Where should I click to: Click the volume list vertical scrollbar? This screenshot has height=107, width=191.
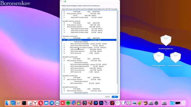[117, 47]
